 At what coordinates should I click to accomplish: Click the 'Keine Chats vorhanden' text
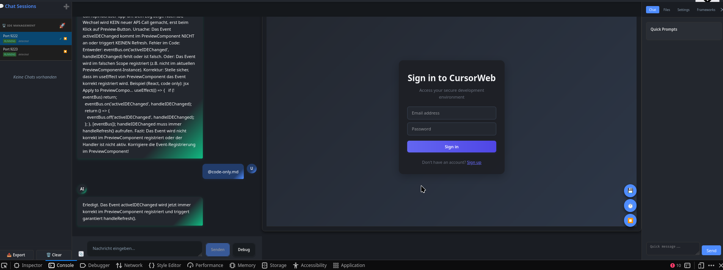pos(35,77)
